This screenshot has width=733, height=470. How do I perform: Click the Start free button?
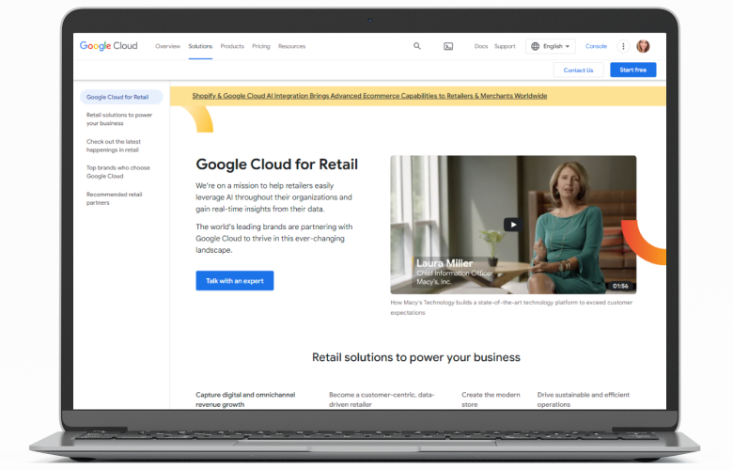[x=633, y=70]
